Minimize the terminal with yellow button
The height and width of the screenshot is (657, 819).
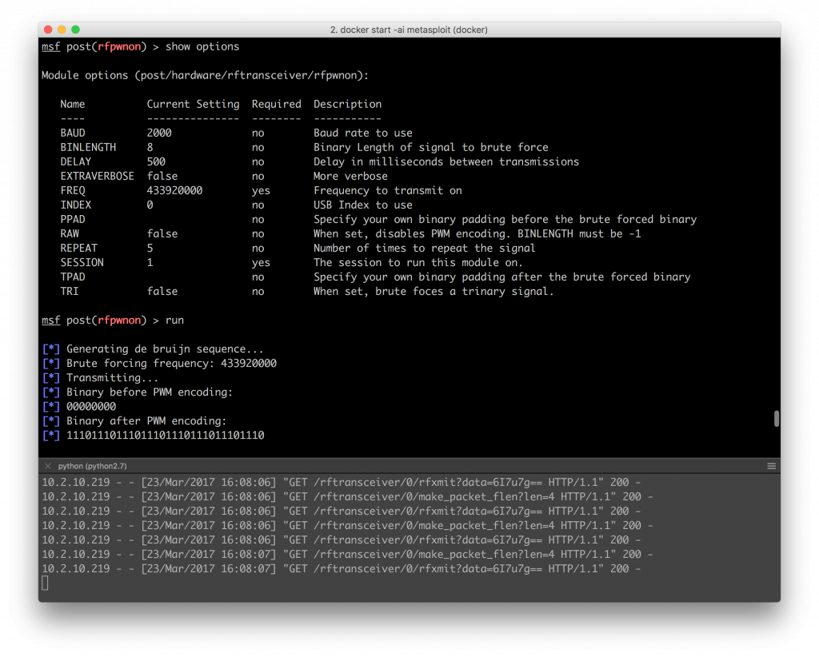click(62, 30)
